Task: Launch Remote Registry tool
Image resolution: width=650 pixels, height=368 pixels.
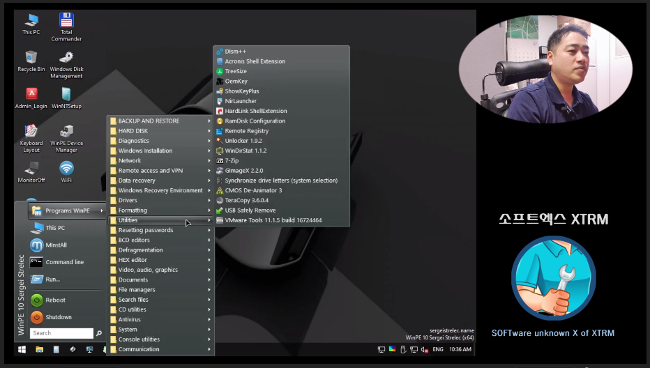Action: [x=281, y=131]
